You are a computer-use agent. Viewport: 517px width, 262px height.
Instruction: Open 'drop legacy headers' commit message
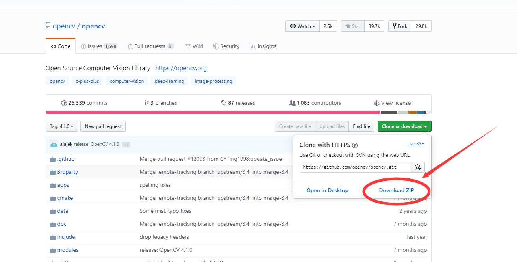click(164, 237)
